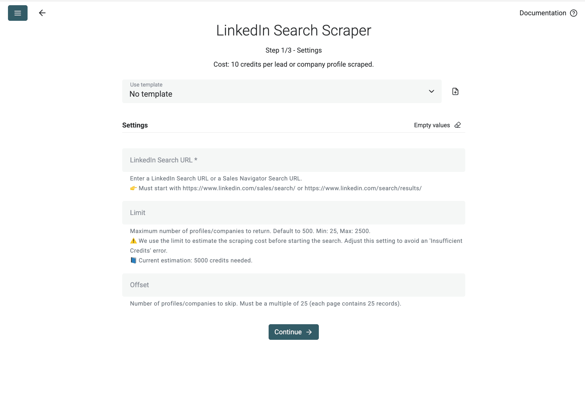Open the Documentation help icon
This screenshot has height=397, width=585.
click(574, 13)
